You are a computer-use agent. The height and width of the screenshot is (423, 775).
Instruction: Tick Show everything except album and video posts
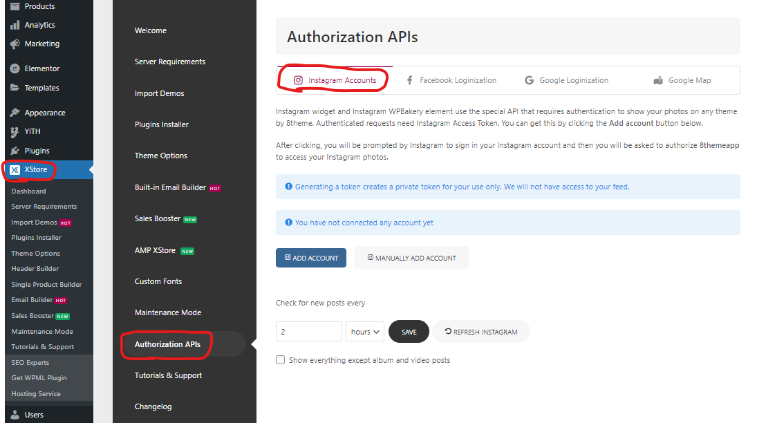(x=280, y=359)
